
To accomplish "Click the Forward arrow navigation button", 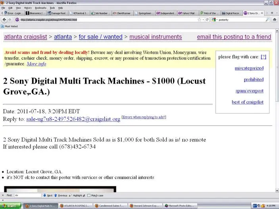I will pyautogui.click(x=10, y=19).
